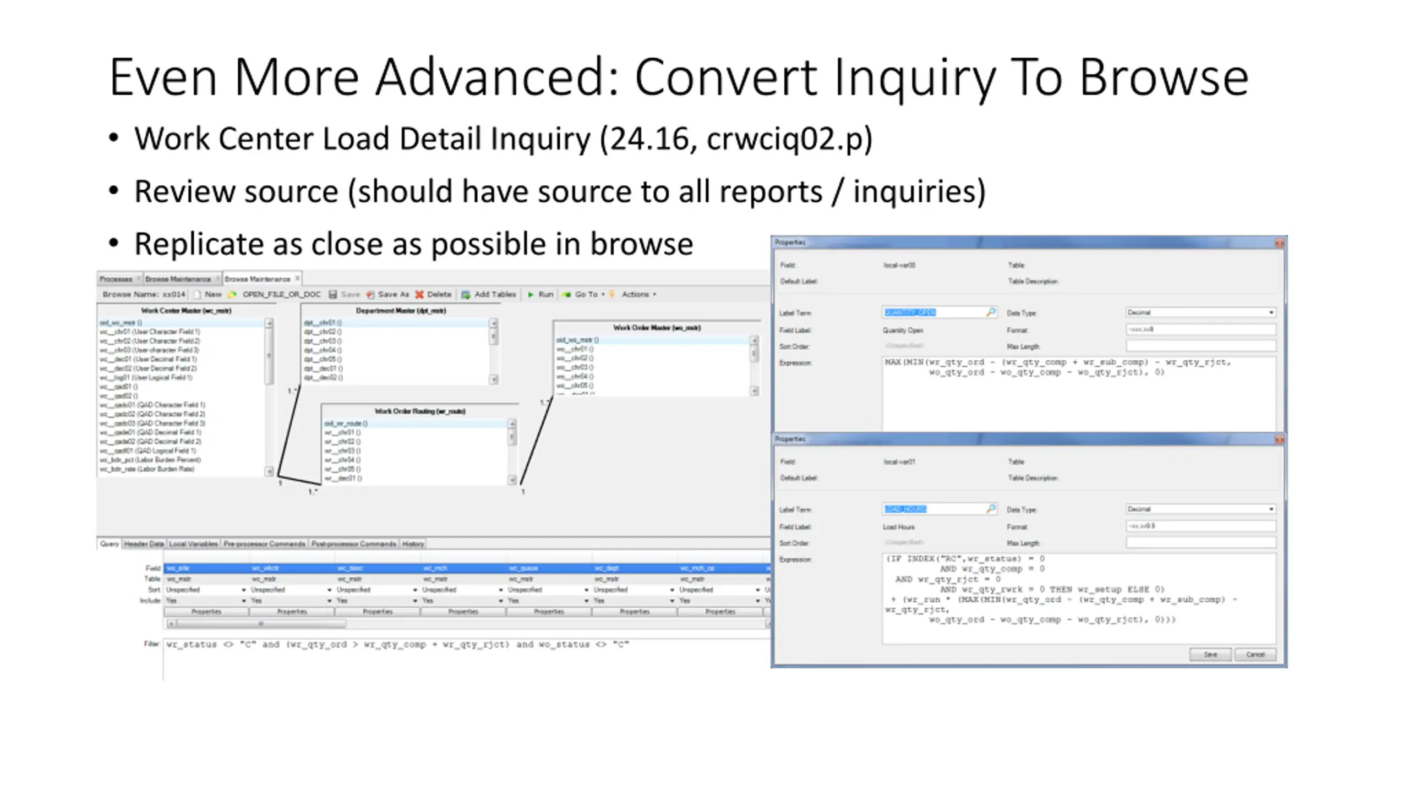Open Include dropdown for wc_queue column
Viewport: 1409px width, 792px height.
(586, 601)
